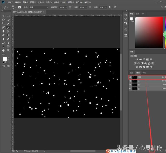The image size is (166, 153).
Task: Select the 绿 channel thumbnail
Action: tap(135, 85)
